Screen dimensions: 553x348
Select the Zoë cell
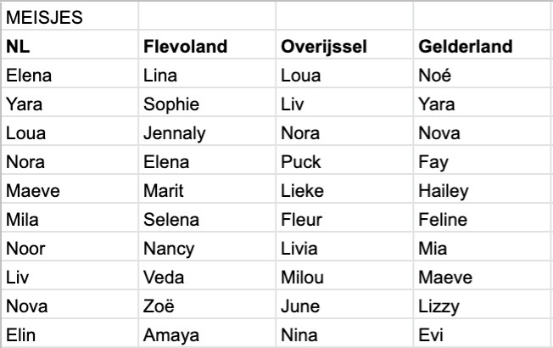pos(207,305)
